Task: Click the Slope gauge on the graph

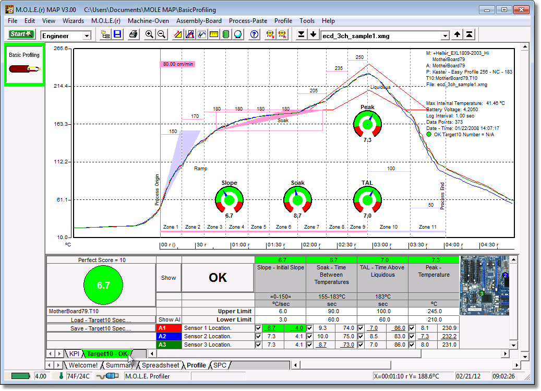Action: (x=229, y=200)
